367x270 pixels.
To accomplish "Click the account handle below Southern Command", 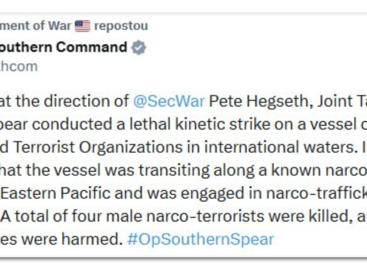I will [x=18, y=66].
